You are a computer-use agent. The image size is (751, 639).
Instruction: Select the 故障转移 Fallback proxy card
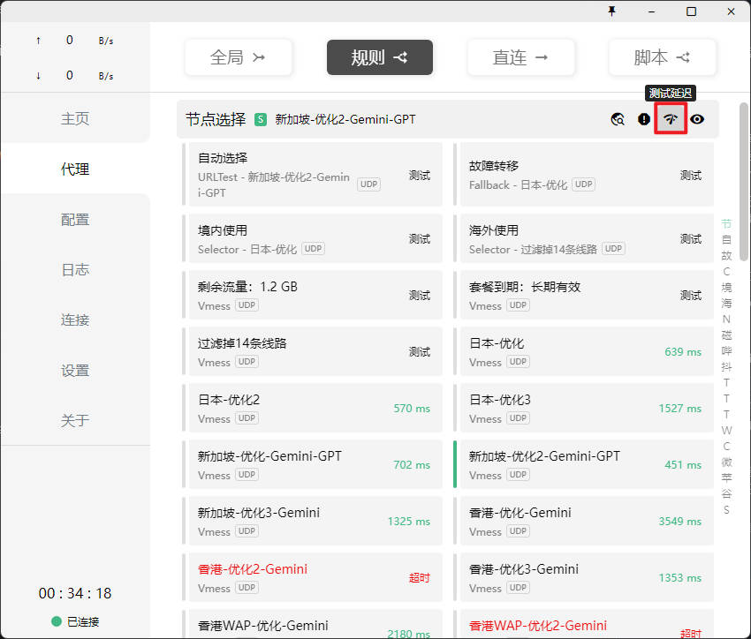pos(583,175)
